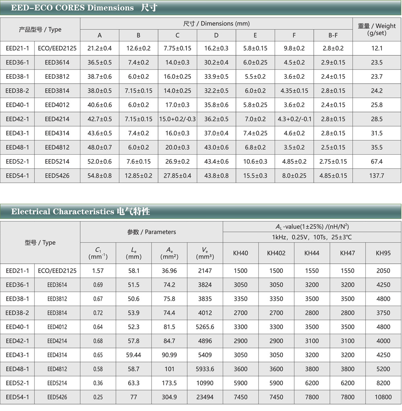Click the 'B-F' column header
This screenshot has height=411, width=402.
click(x=333, y=35)
